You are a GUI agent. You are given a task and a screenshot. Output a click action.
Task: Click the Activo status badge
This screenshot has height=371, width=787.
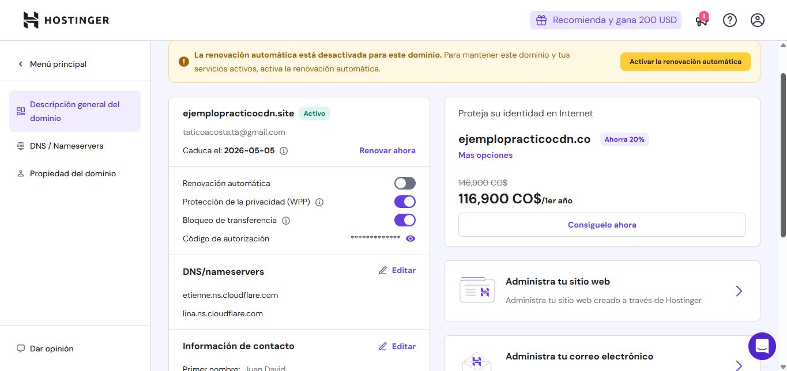point(314,113)
